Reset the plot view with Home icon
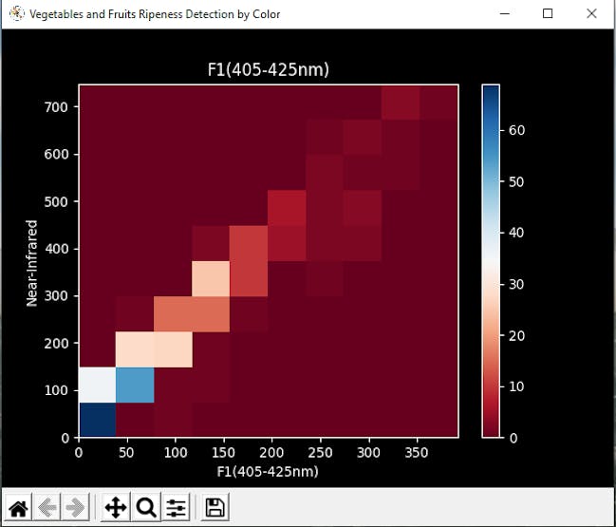Screen dimensions: 616x527 (18, 507)
